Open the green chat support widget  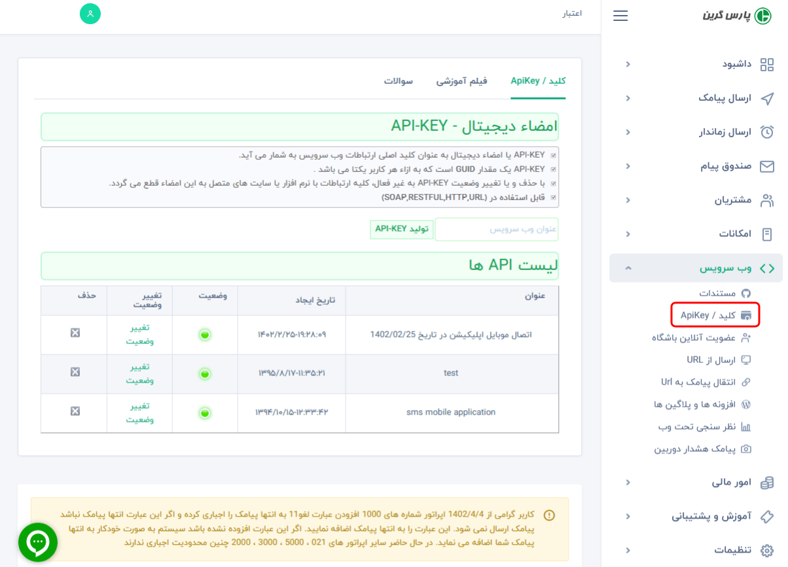pos(37,542)
